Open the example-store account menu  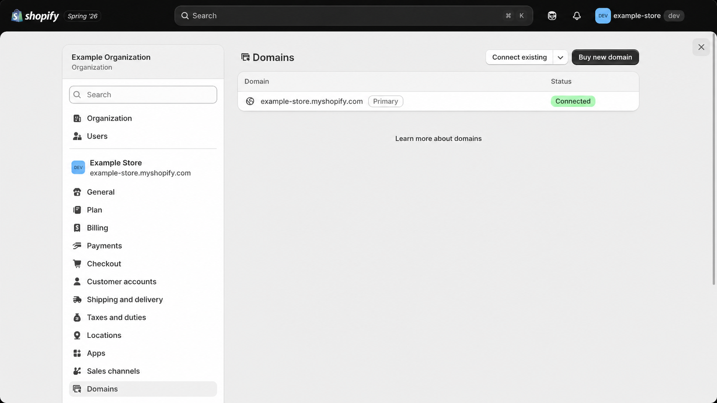639,16
